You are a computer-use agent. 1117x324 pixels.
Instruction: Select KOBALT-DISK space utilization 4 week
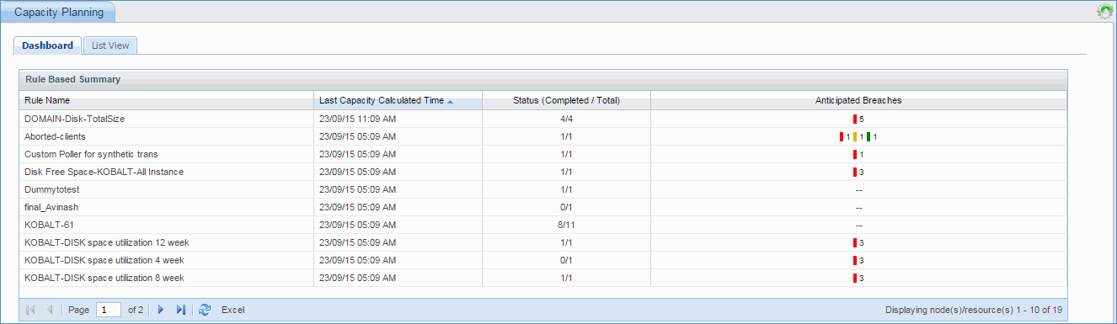(x=104, y=260)
